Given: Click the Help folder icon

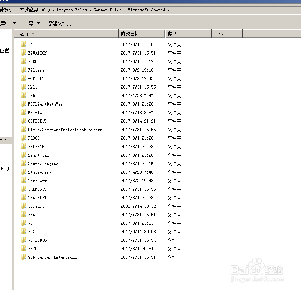Looking at the screenshot, I should pos(23,87).
